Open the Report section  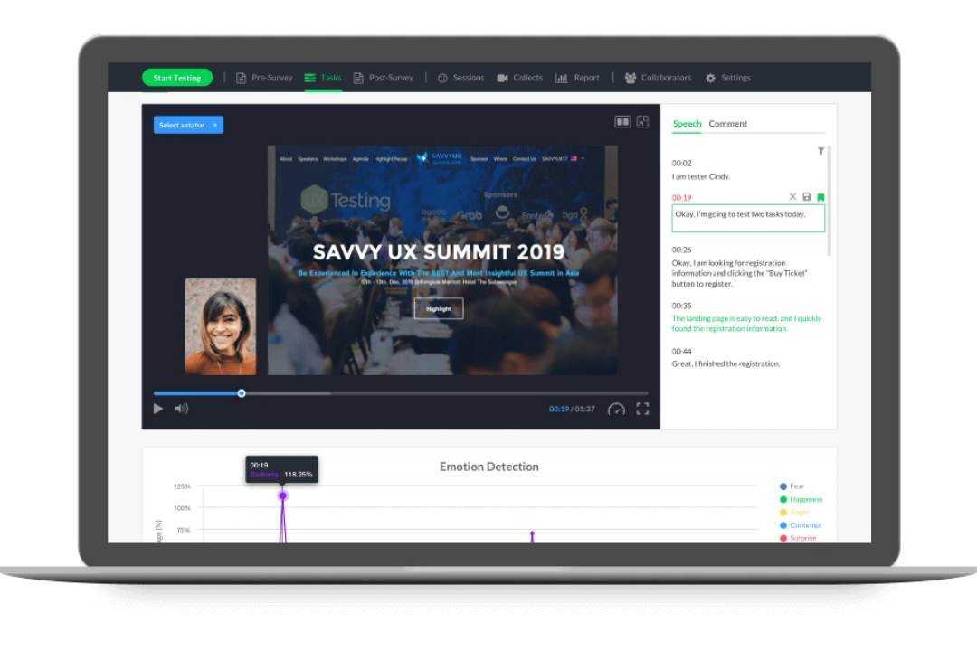[x=577, y=78]
